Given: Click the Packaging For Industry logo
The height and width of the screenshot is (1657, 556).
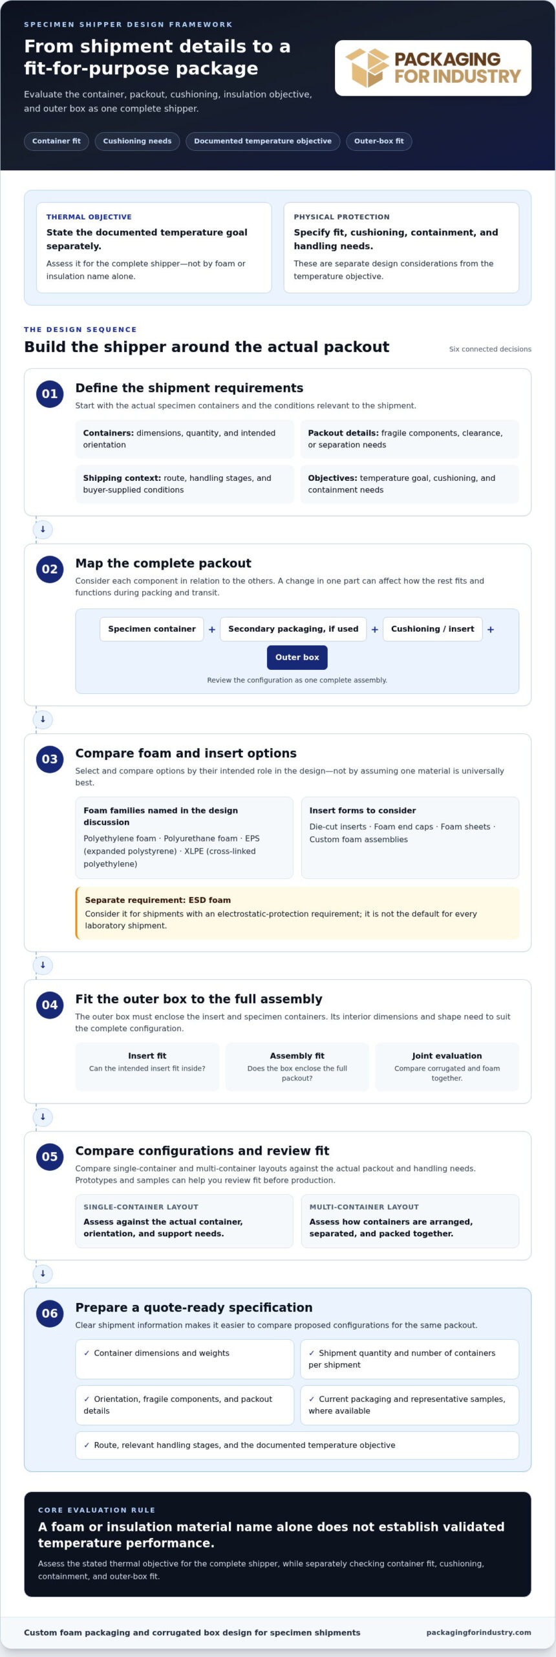Looking at the screenshot, I should click(433, 68).
